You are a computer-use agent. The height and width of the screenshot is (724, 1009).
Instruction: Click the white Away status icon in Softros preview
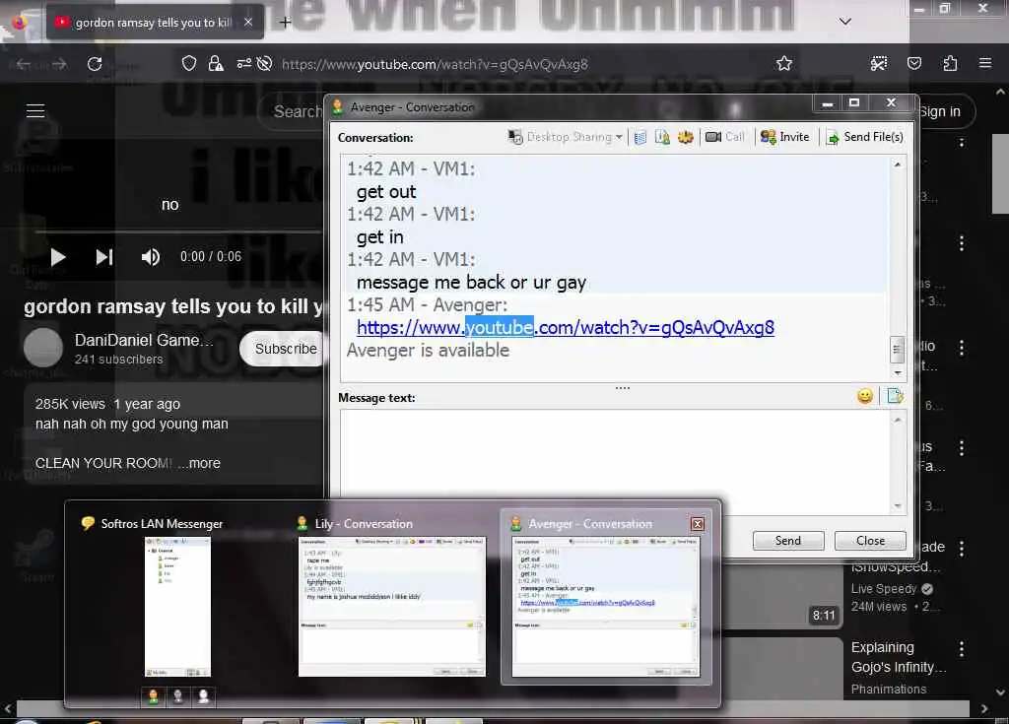tap(203, 696)
